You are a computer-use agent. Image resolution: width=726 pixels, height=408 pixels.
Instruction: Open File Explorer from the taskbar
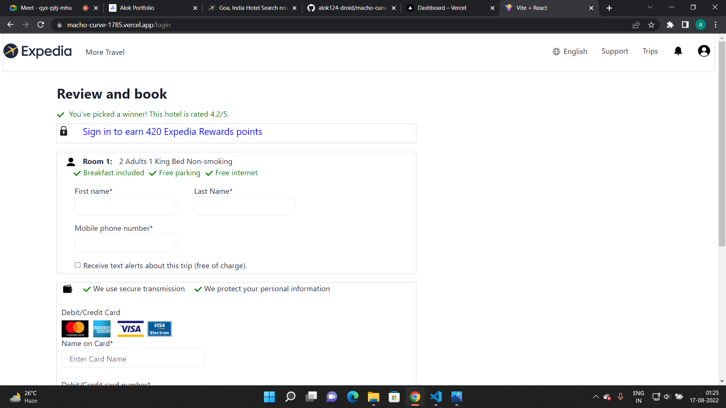click(373, 397)
